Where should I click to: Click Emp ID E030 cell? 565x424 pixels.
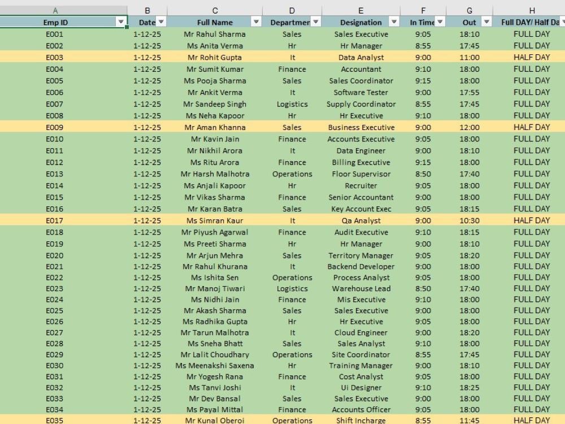[55, 366]
